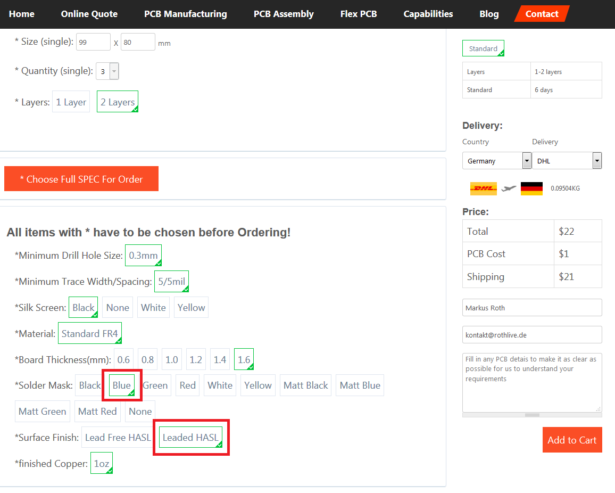Click the weight text 0.09504KG
The height and width of the screenshot is (493, 615).
565,188
